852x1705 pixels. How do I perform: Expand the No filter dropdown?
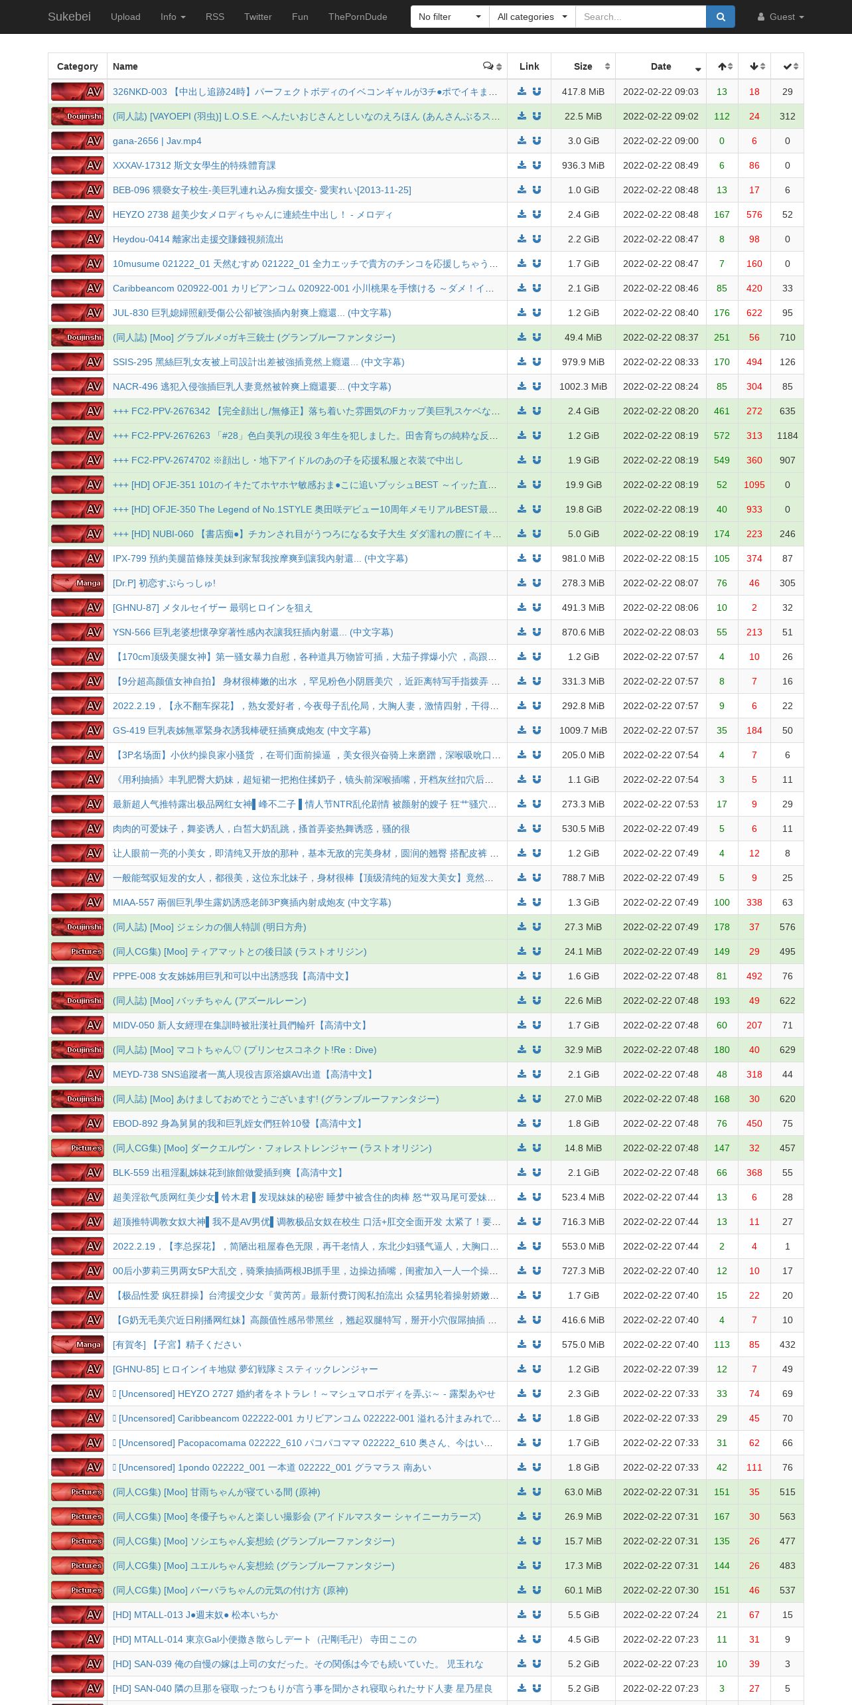tap(450, 17)
